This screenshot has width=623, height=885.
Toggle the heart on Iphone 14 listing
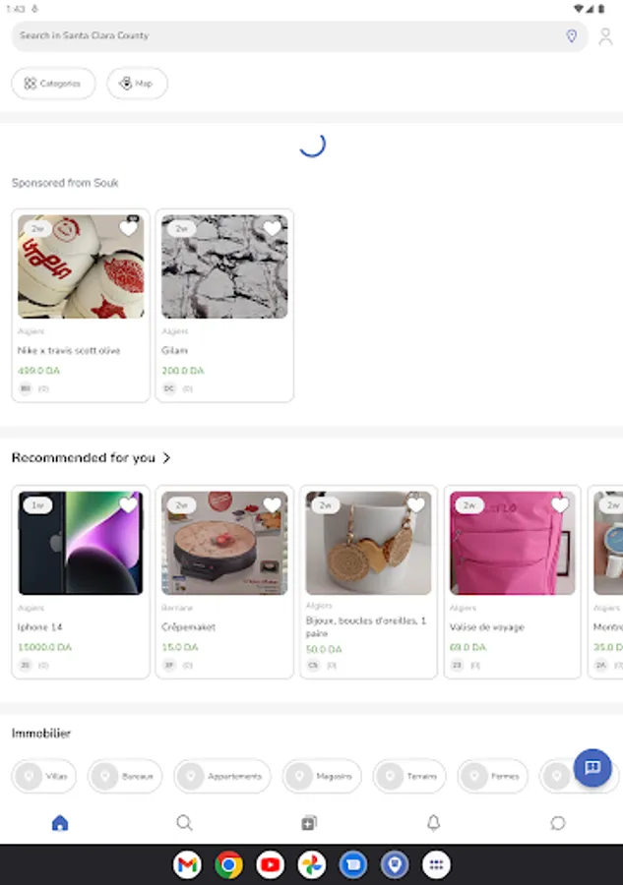click(128, 505)
